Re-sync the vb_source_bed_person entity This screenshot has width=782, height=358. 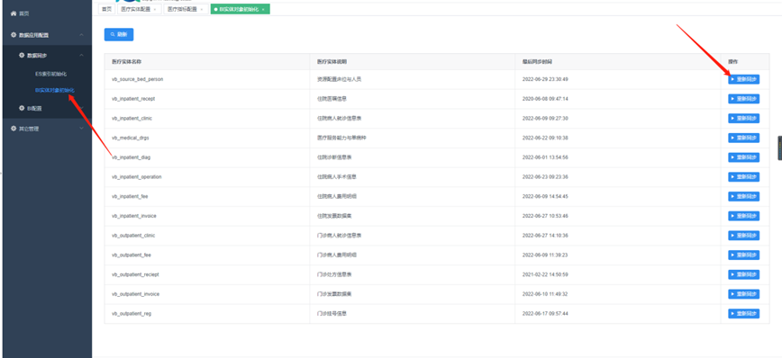743,79
